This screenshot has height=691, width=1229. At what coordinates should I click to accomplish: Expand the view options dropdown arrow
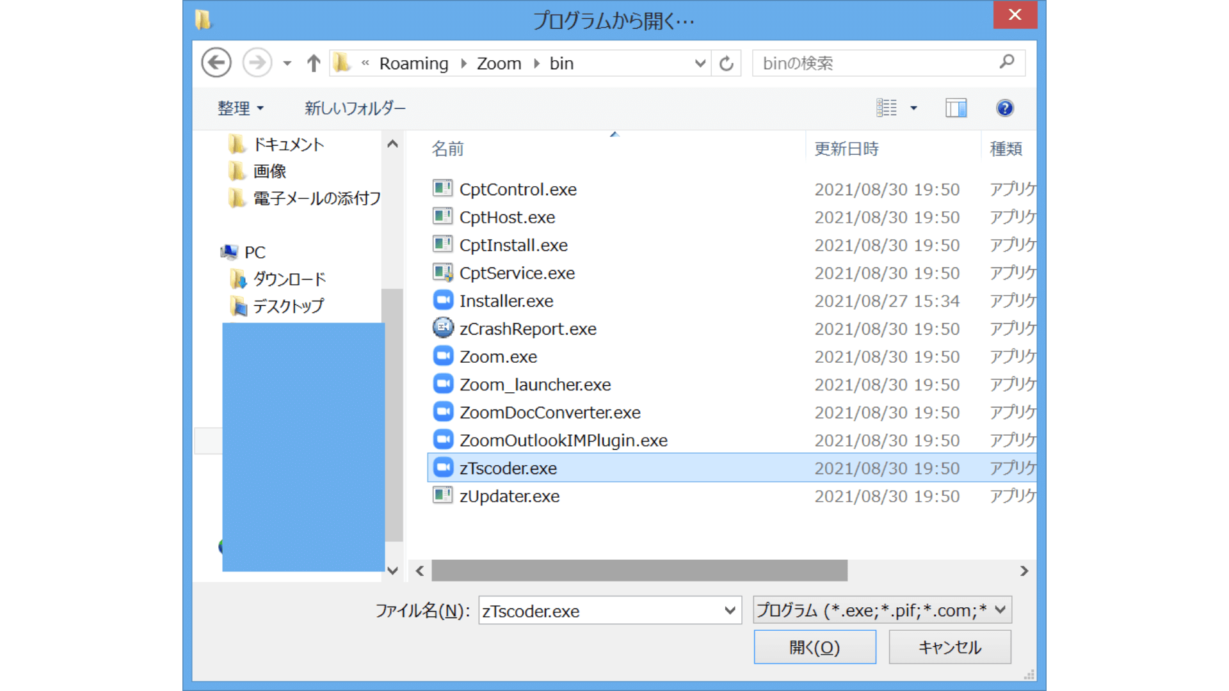(914, 108)
